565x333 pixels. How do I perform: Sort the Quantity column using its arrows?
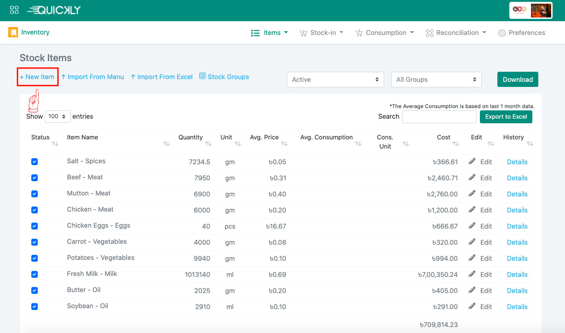pyautogui.click(x=208, y=144)
